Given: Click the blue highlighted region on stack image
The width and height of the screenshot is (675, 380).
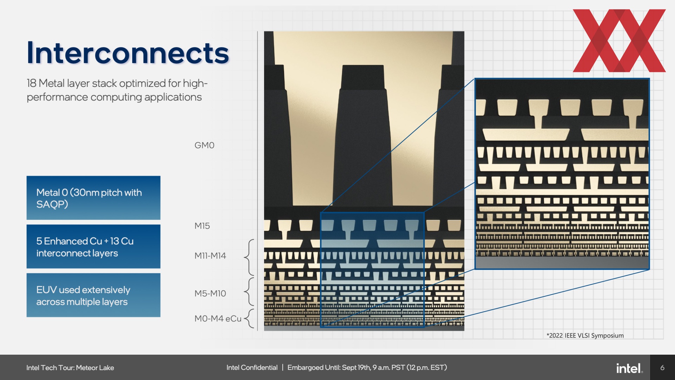Looking at the screenshot, I should coord(372,270).
